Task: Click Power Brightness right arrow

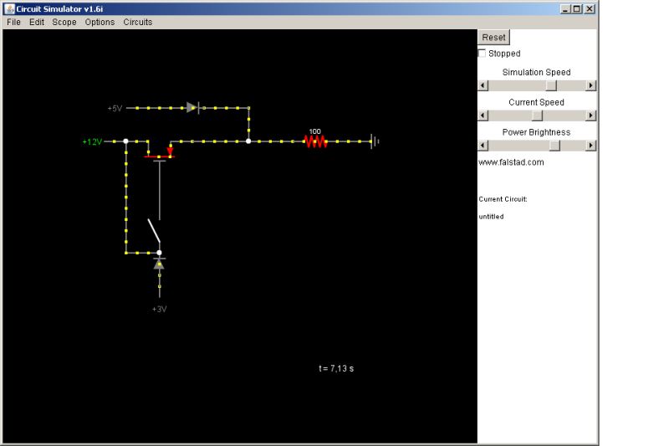Action: (591, 146)
